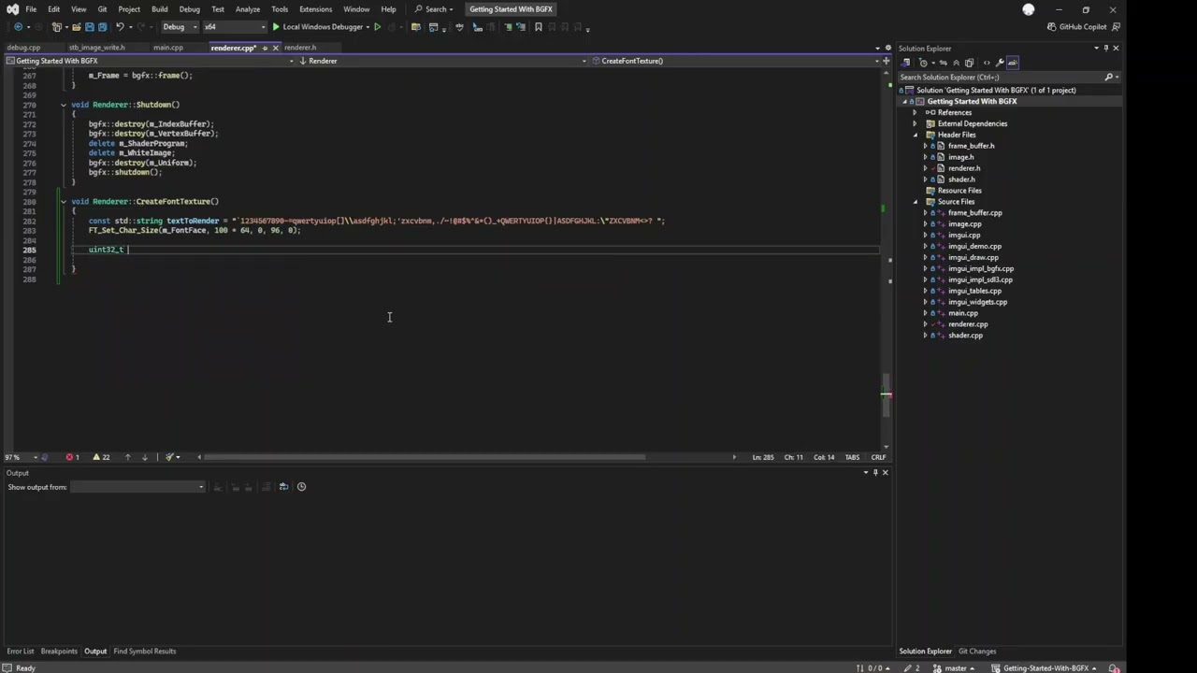Open the Git Changes tab
The width and height of the screenshot is (1197, 673).
tap(977, 652)
